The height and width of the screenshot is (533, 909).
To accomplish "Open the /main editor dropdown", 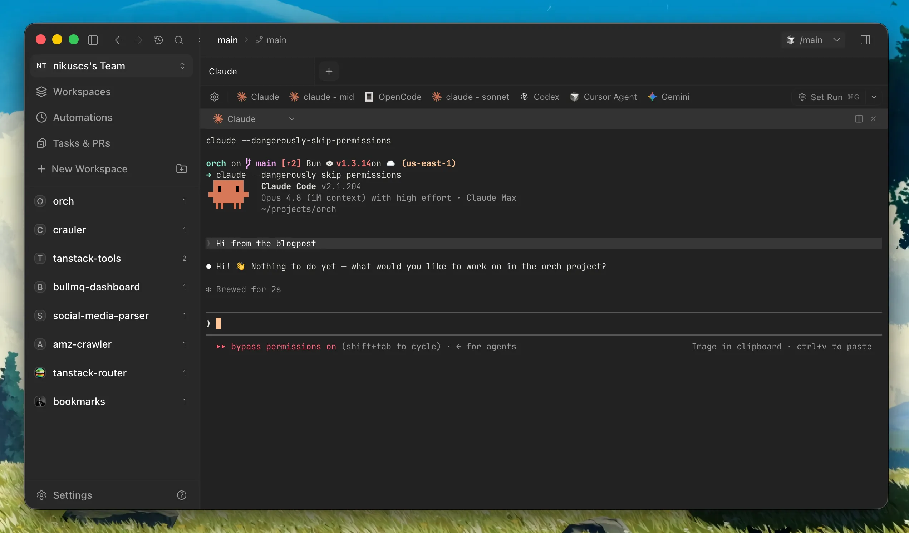I will [x=813, y=40].
